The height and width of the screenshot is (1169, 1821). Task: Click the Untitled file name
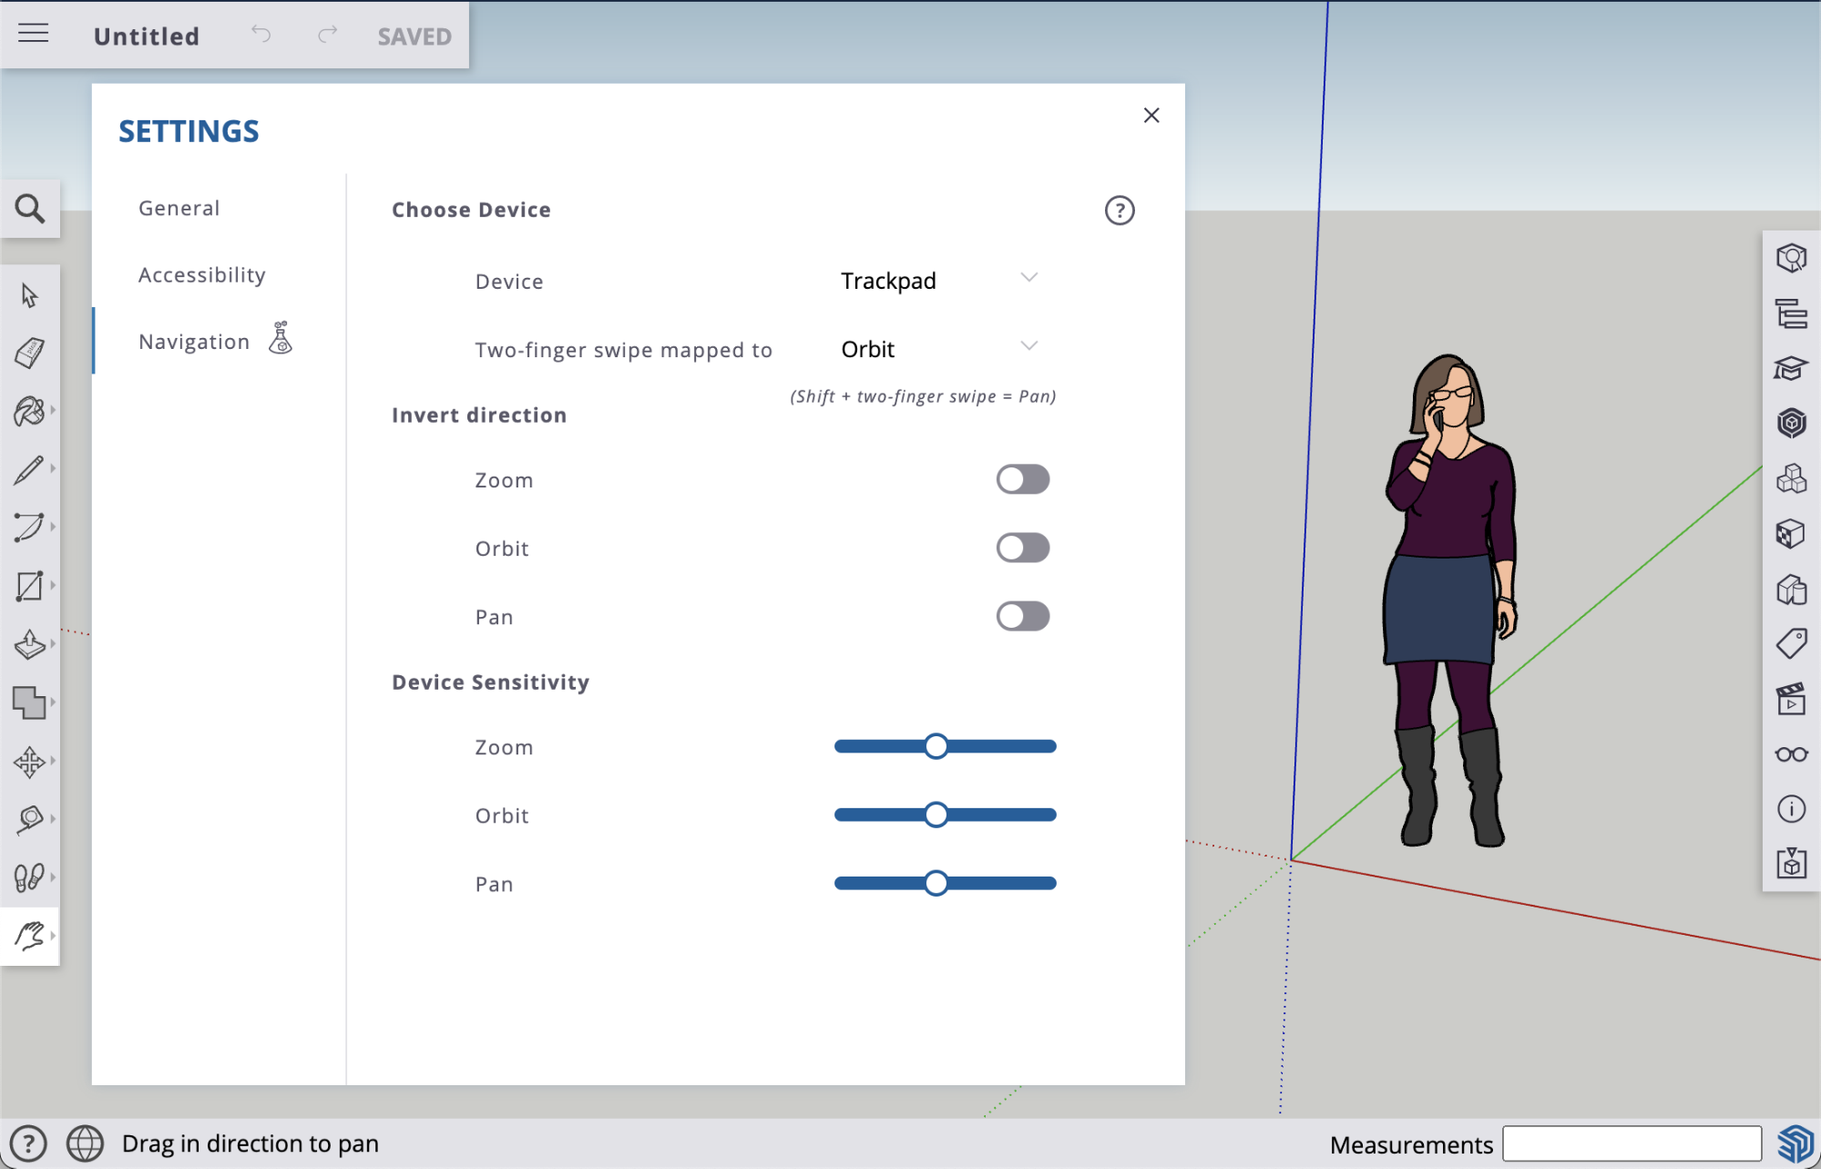[147, 36]
